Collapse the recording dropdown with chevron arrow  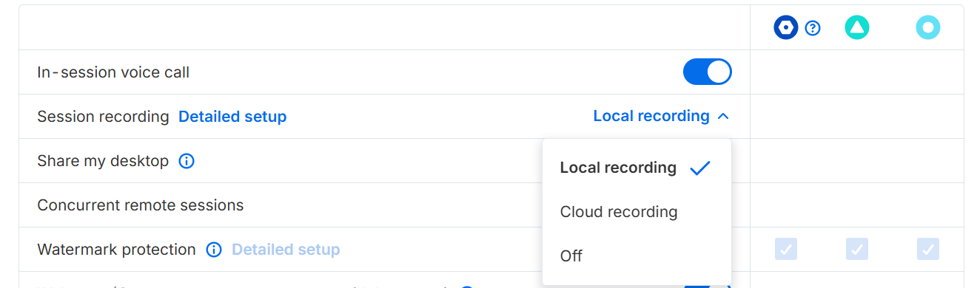coord(724,117)
